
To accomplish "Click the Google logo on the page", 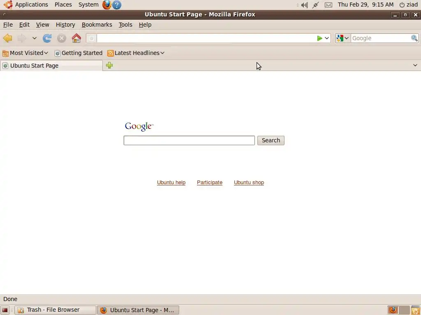I will point(139,126).
